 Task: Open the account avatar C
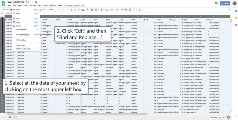tap(234, 3)
